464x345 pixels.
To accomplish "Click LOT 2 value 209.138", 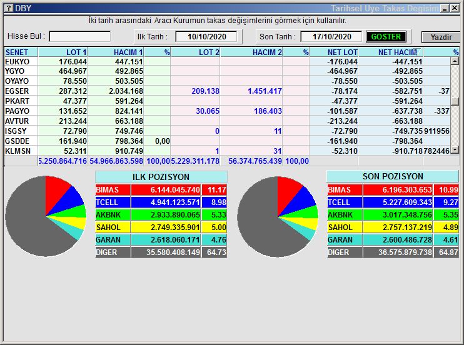I will (205, 91).
